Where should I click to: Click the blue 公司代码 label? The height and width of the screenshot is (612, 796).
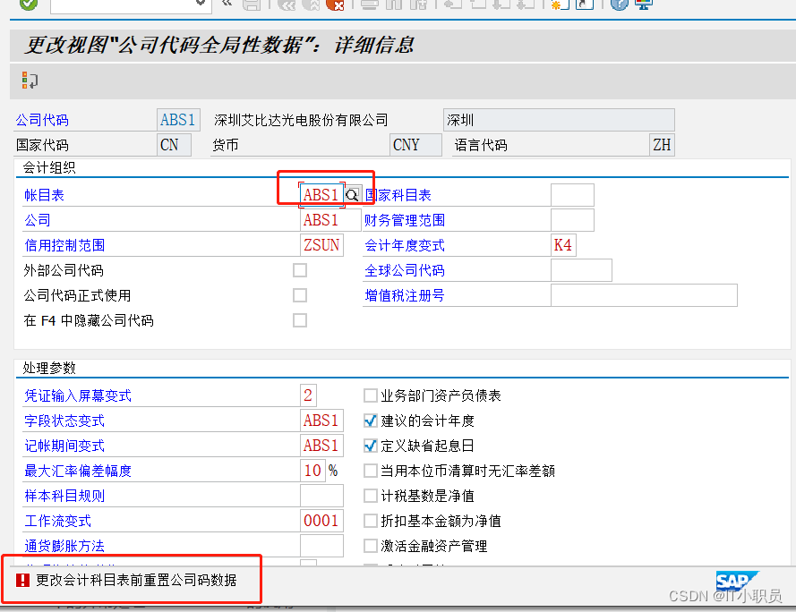pyautogui.click(x=42, y=120)
